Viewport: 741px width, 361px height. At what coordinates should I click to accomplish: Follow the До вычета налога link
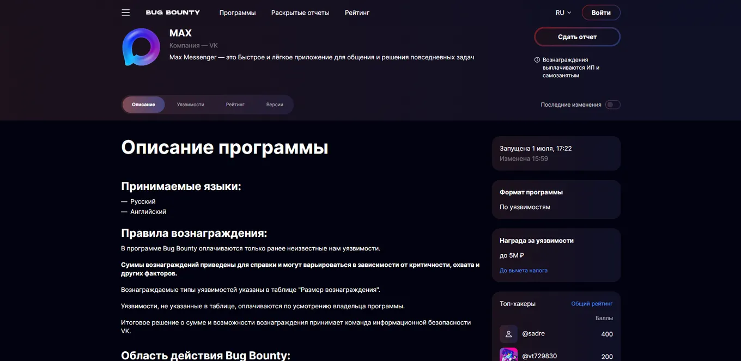(524, 271)
